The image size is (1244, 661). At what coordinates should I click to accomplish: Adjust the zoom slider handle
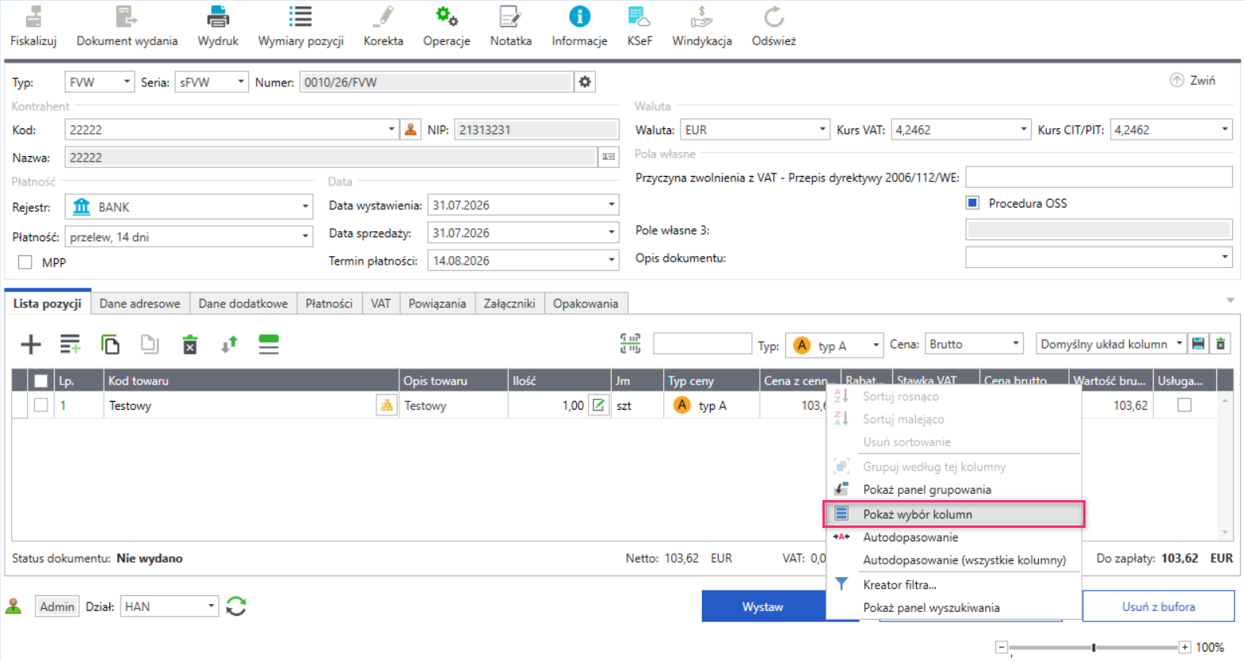tap(1093, 648)
